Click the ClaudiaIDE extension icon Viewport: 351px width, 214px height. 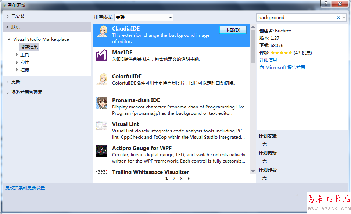pyautogui.click(x=102, y=31)
